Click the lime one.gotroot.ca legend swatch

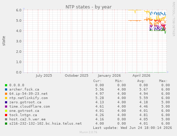click(x=6, y=111)
